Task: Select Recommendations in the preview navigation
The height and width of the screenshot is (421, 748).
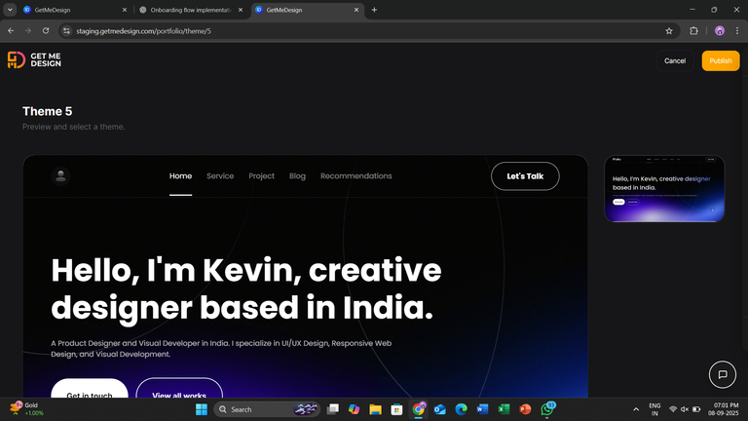Action: click(355, 176)
